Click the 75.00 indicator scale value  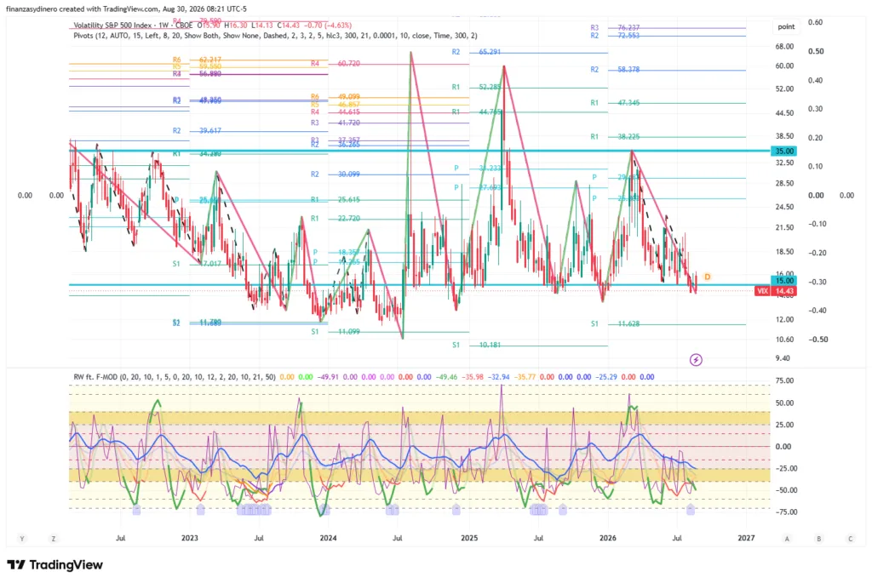[783, 380]
